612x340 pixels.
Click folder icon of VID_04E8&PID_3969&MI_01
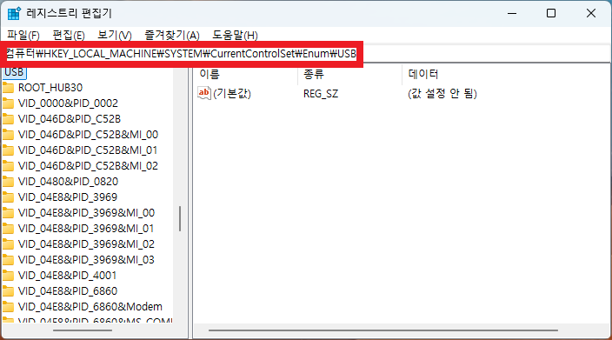pos(8,228)
